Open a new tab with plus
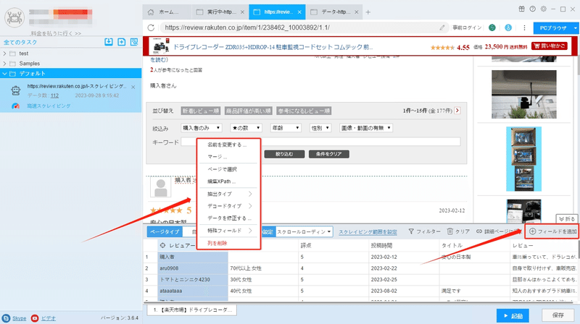 [368, 12]
